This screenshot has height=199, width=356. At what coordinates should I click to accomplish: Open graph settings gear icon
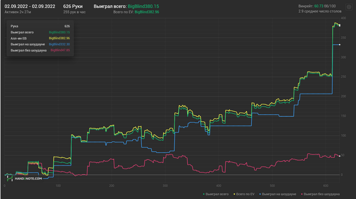click(x=349, y=7)
